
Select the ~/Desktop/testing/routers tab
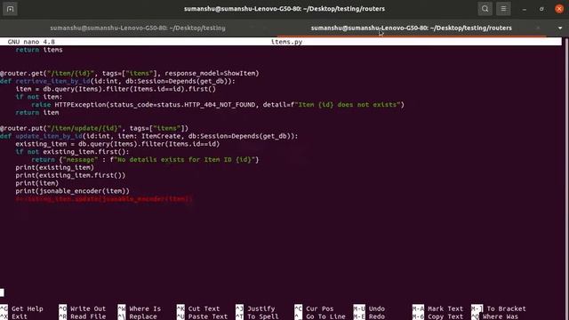[412, 28]
